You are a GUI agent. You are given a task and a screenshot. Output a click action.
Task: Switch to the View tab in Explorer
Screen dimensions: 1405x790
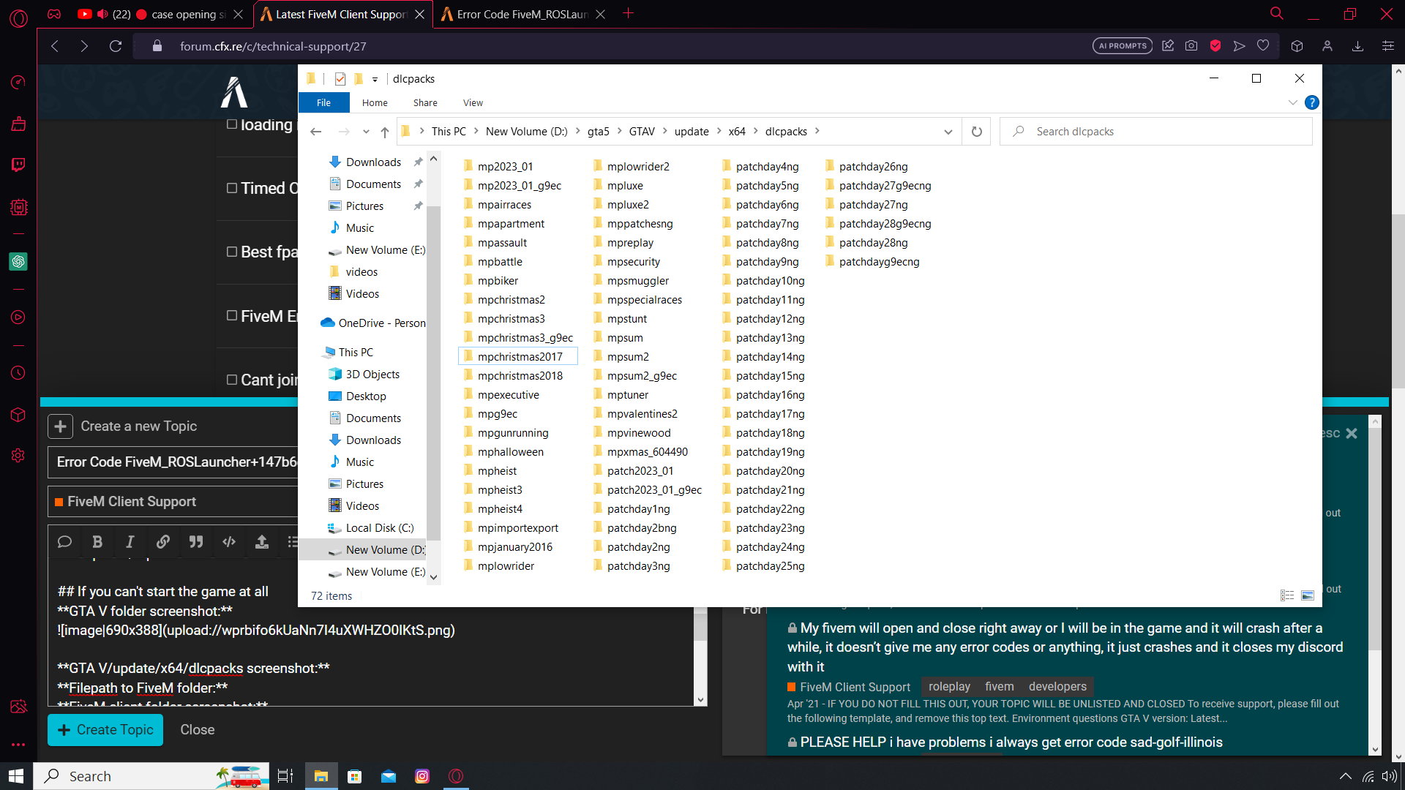[x=472, y=102]
